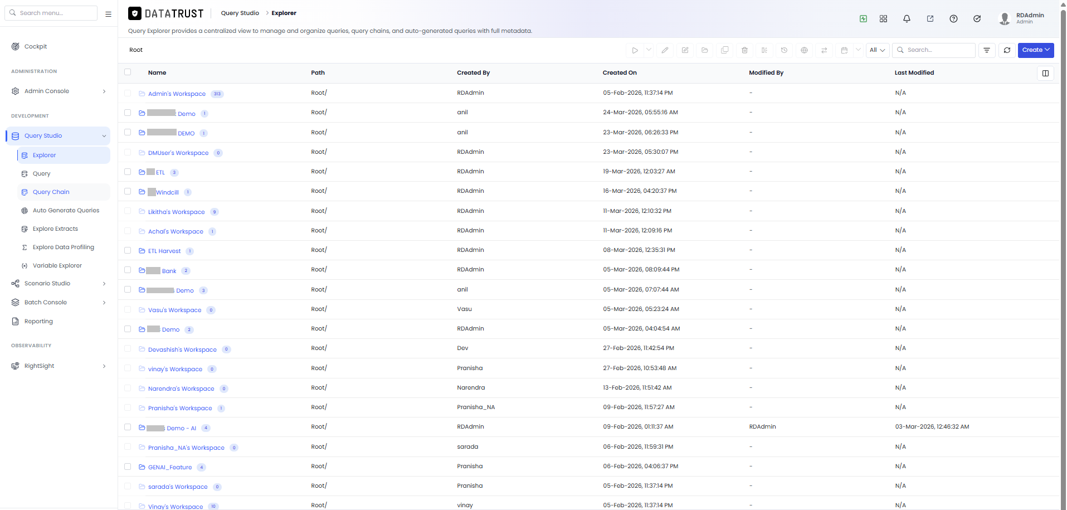The image size is (1067, 510).
Task: Click the Name column header
Action: point(157,73)
